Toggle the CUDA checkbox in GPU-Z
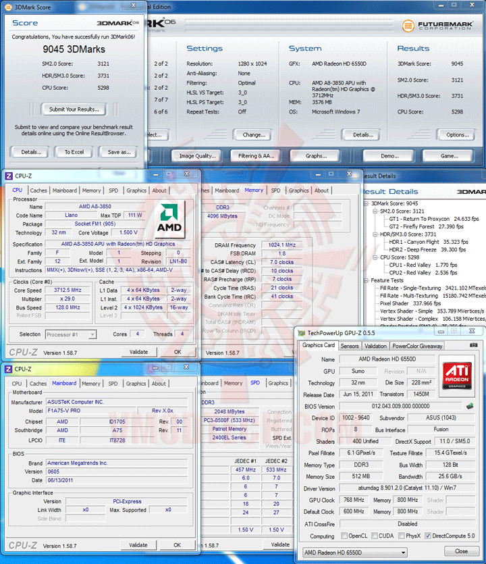Image resolution: width=486 pixels, height=564 pixels. pyautogui.click(x=375, y=536)
